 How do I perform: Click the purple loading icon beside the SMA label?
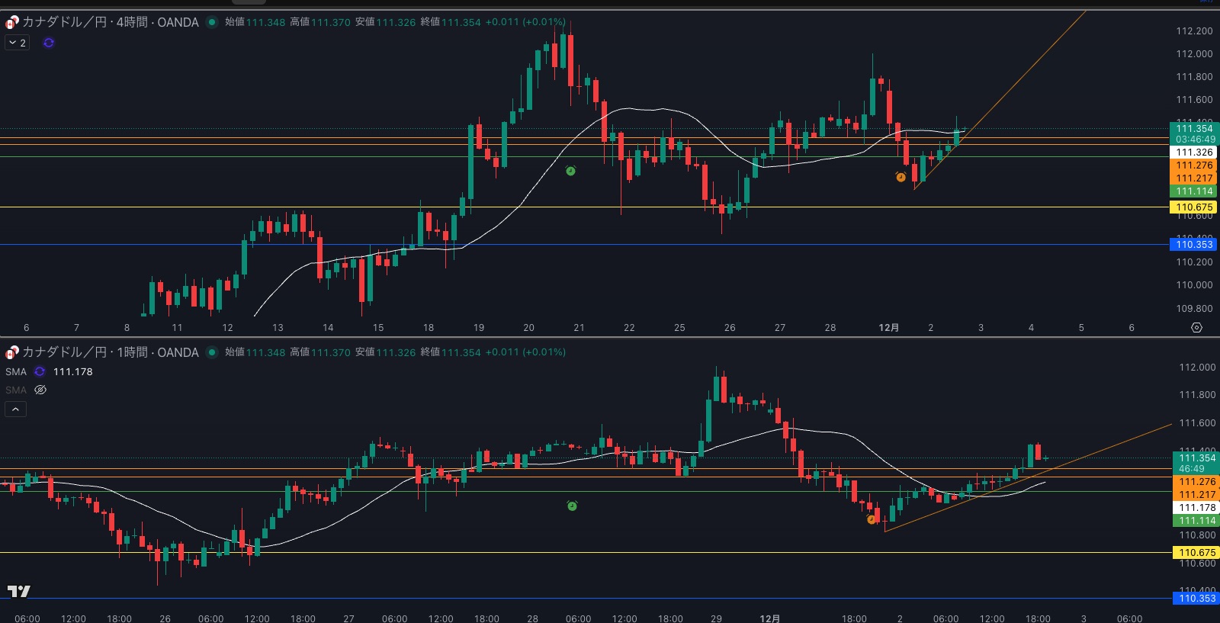[x=40, y=371]
